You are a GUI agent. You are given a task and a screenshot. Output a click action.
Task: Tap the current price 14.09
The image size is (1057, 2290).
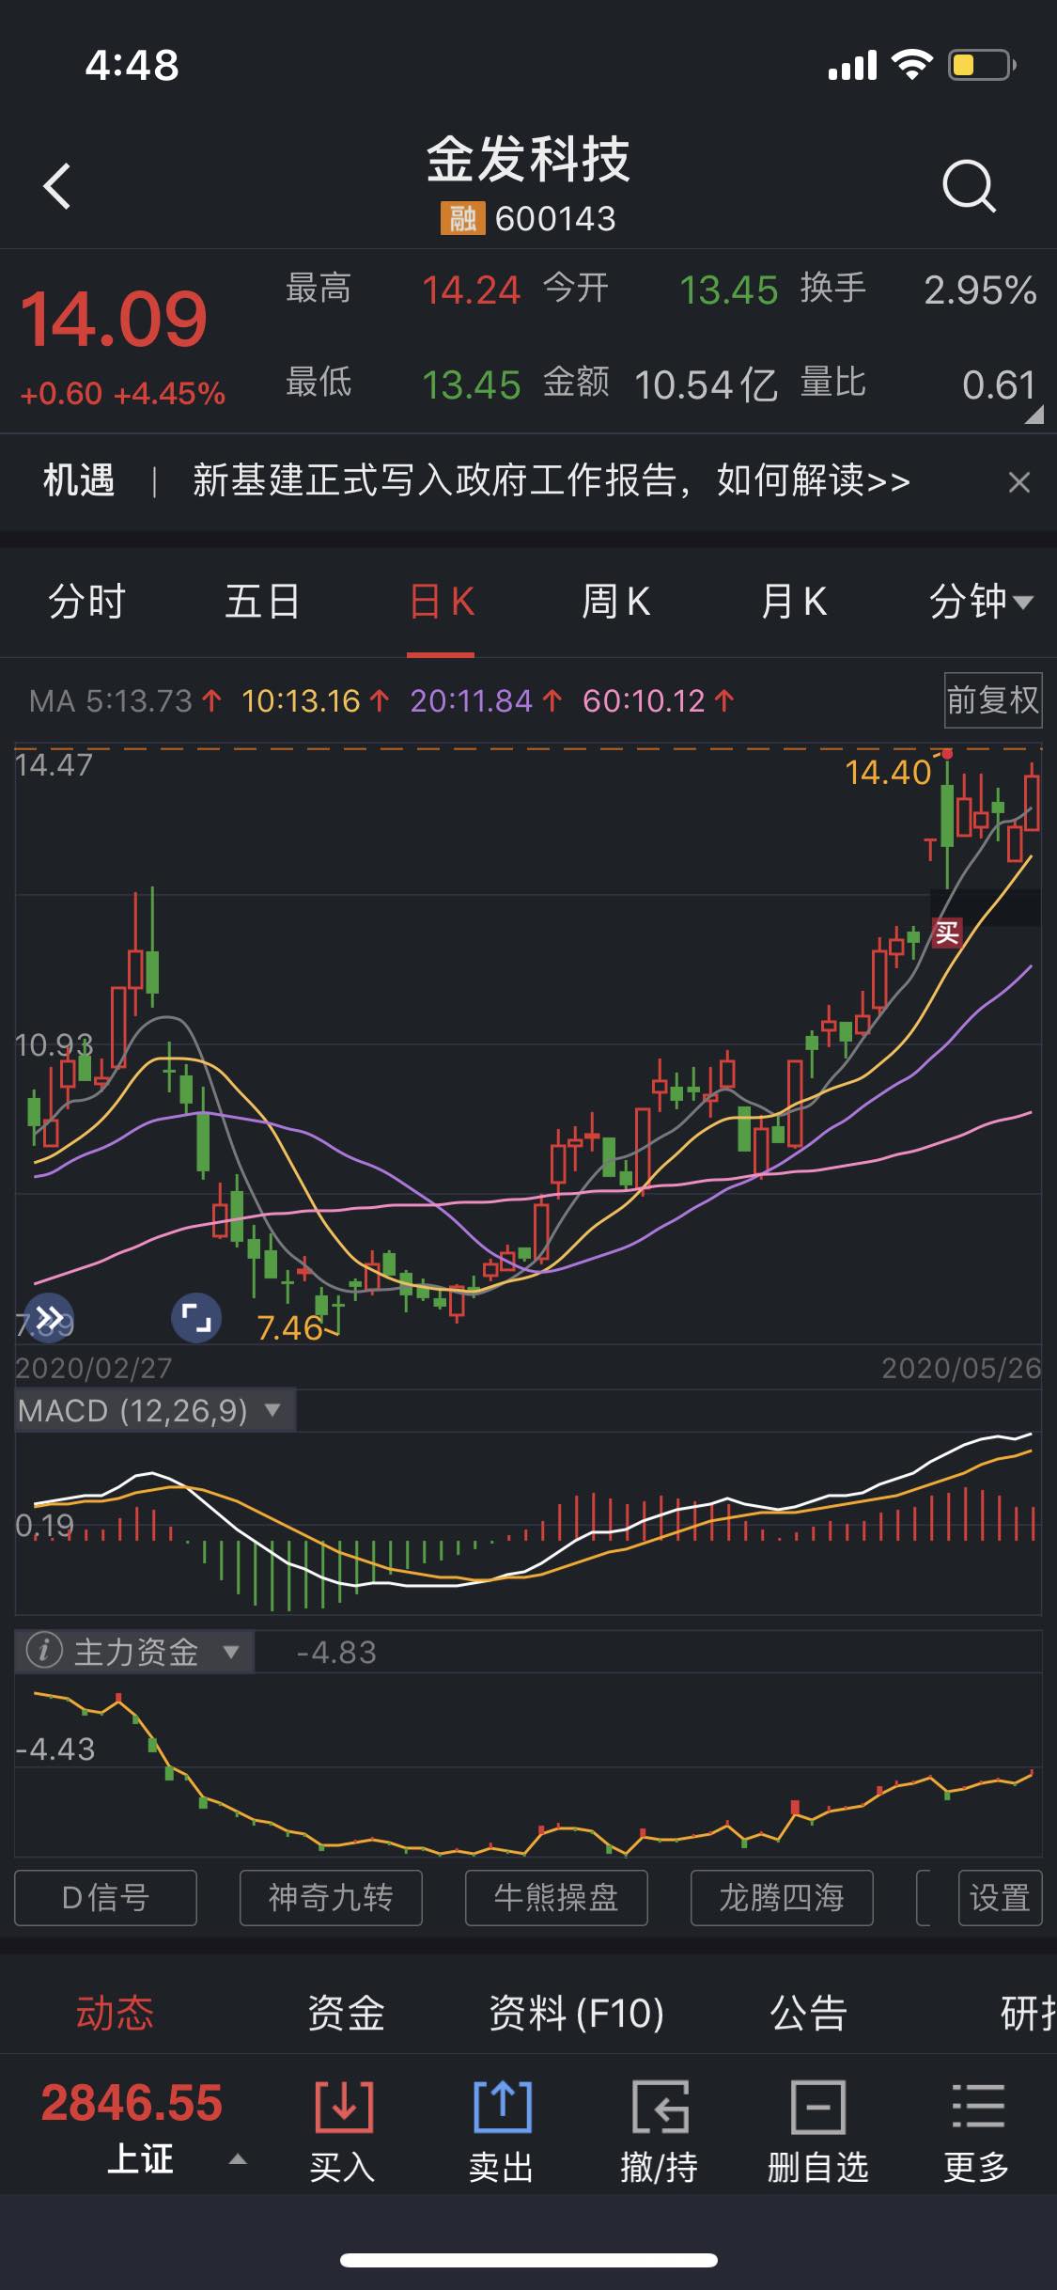[x=114, y=320]
